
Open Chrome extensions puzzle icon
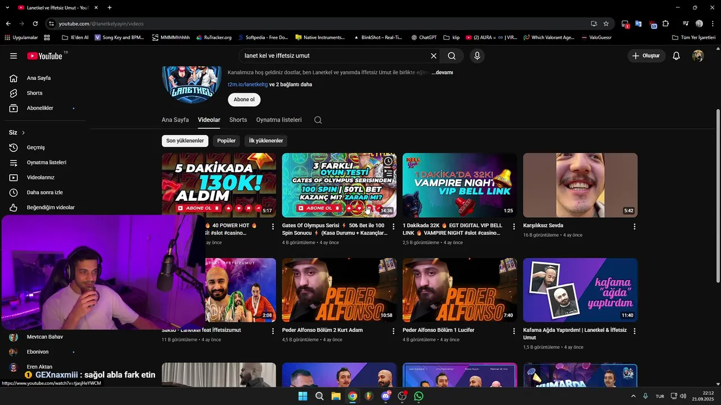(666, 24)
